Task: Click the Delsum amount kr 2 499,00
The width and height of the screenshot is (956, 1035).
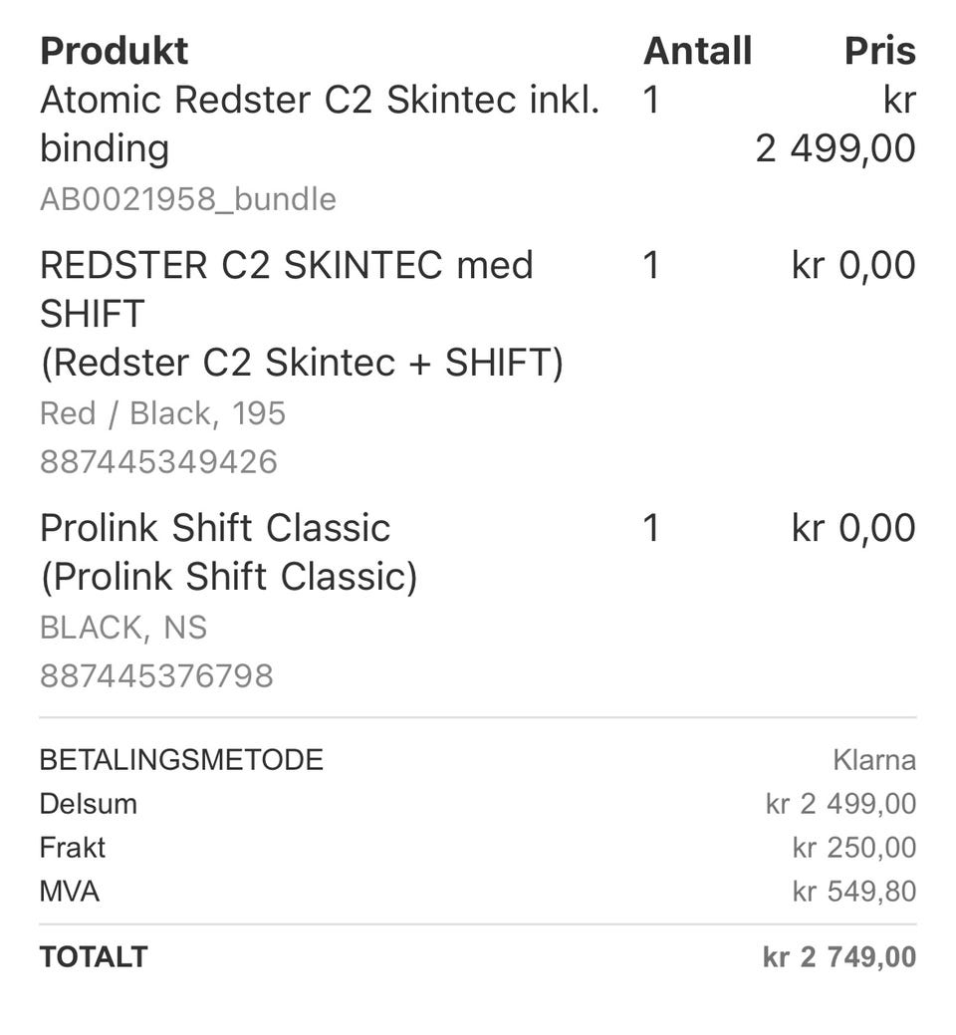Action: click(x=839, y=804)
